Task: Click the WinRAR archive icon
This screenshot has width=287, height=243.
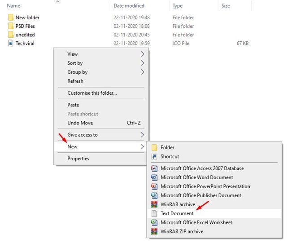Action: point(154,204)
